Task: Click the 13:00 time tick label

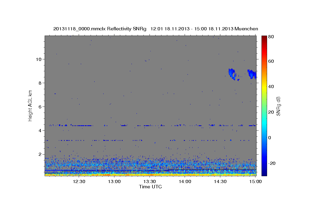Action: (115, 181)
